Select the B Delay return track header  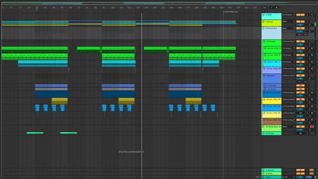click(x=272, y=173)
